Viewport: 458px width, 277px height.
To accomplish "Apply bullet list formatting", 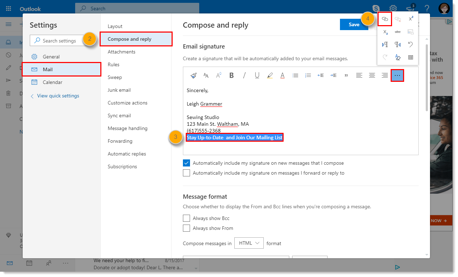I will (x=295, y=75).
